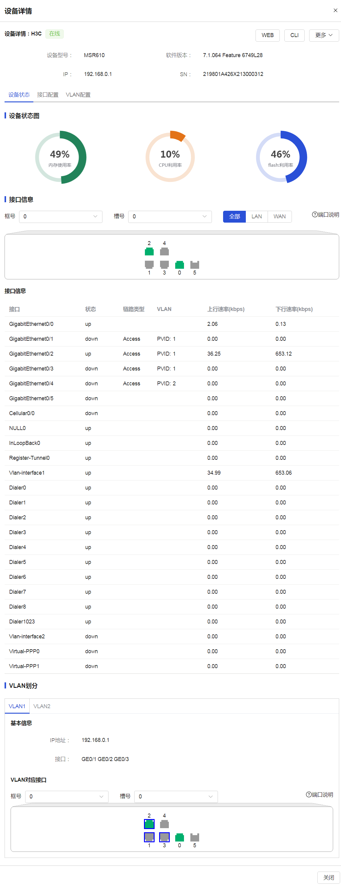The width and height of the screenshot is (341, 891).
Task: Select highlighted port 3 in VLAN diagram
Action: pos(164,837)
